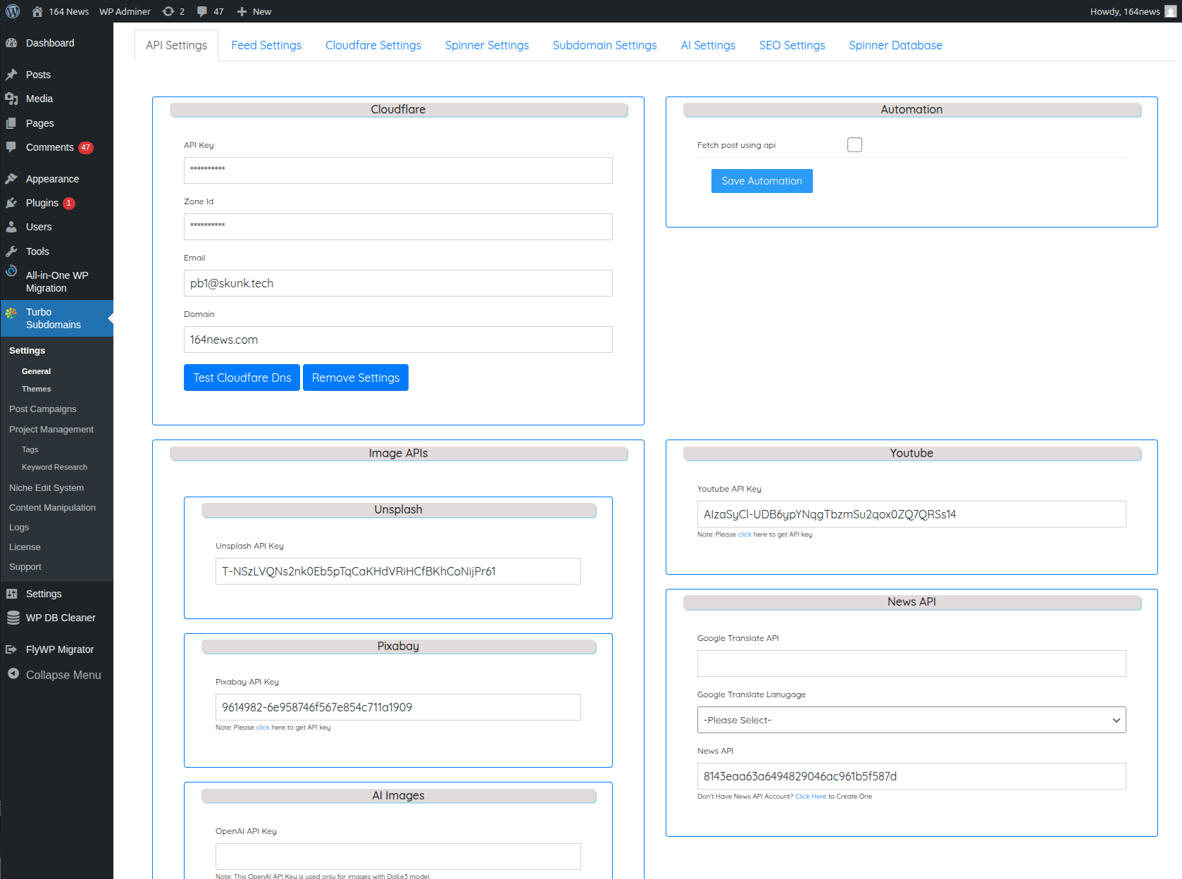The image size is (1182, 879).
Task: Open Dashboard from the sidebar icon
Action: (x=12, y=43)
